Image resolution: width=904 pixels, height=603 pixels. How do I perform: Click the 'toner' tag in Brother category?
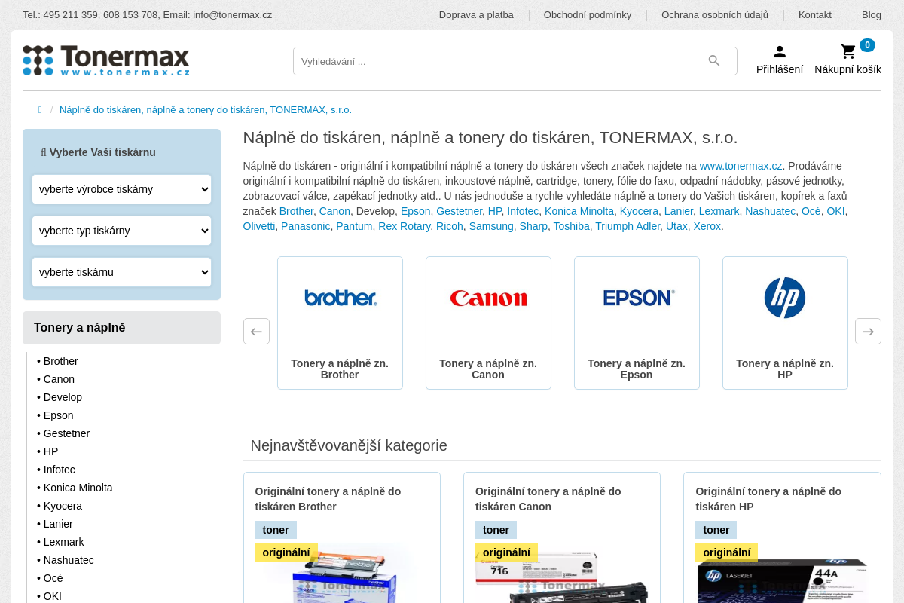pyautogui.click(x=276, y=530)
